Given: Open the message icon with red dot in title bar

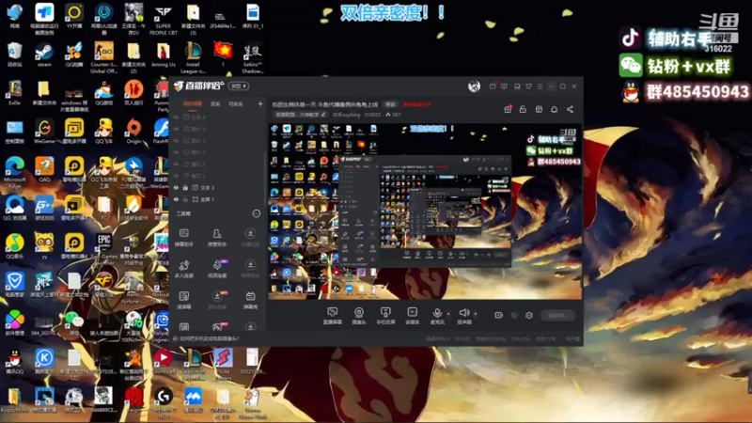Looking at the screenshot, I should coord(493,86).
